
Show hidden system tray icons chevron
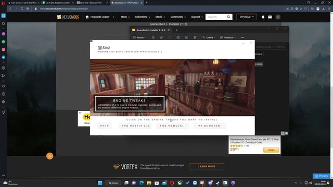tap(296, 183)
